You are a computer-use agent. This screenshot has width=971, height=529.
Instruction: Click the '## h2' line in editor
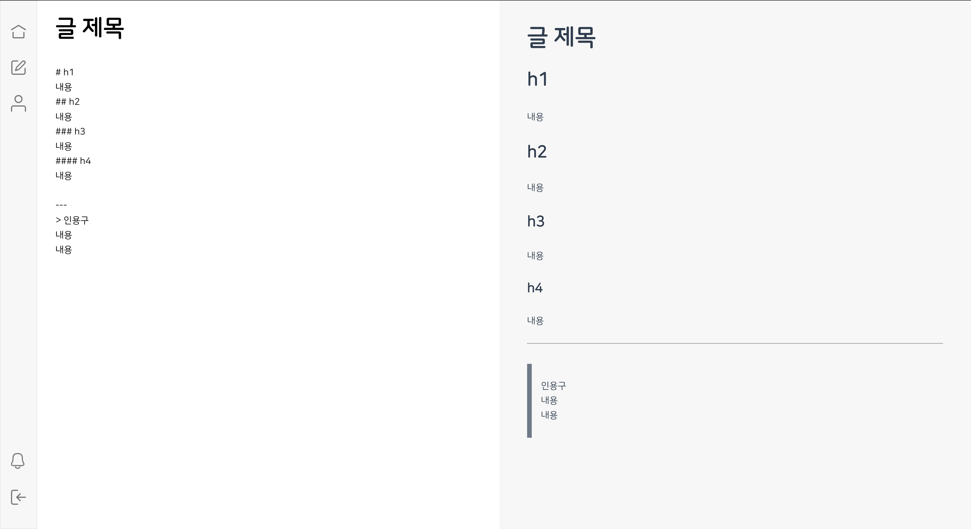tap(67, 102)
